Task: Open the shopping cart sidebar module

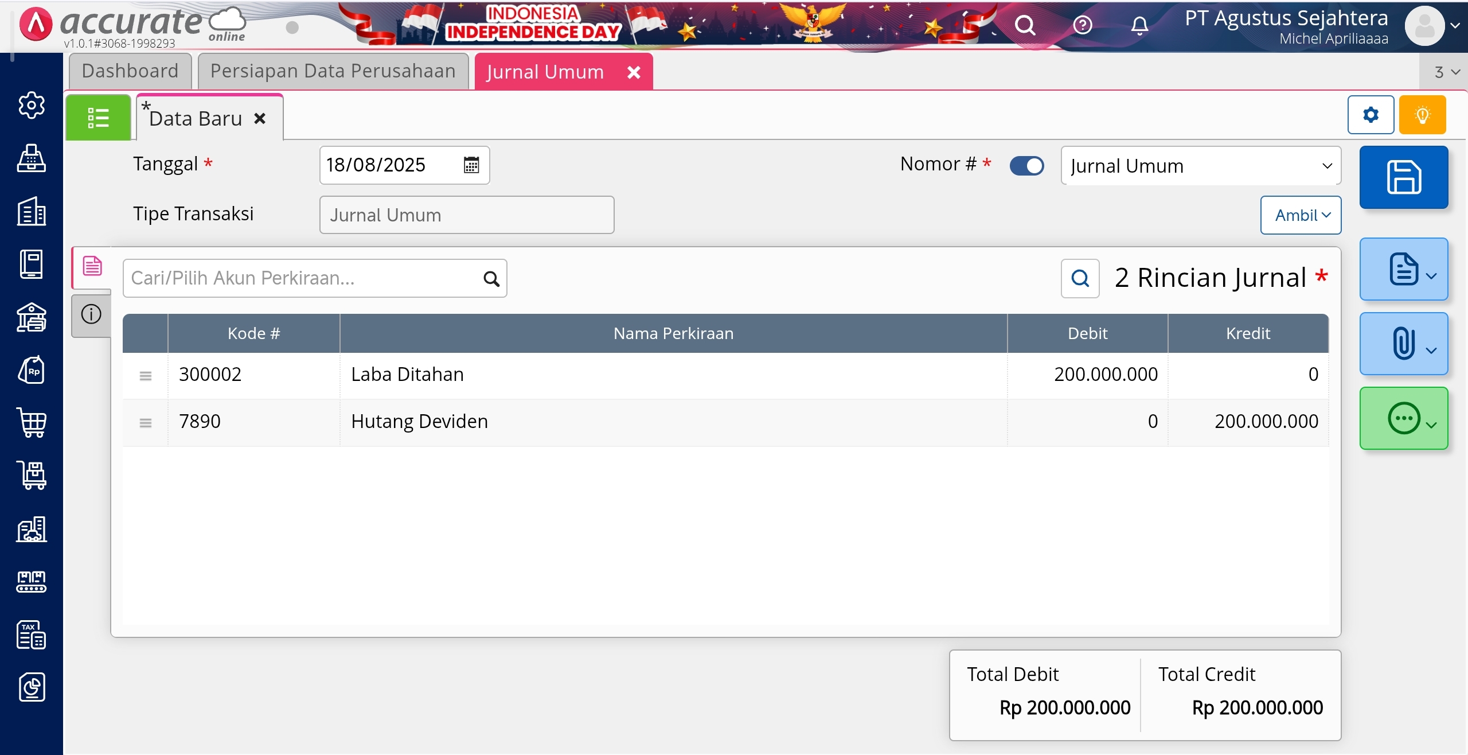Action: point(32,423)
